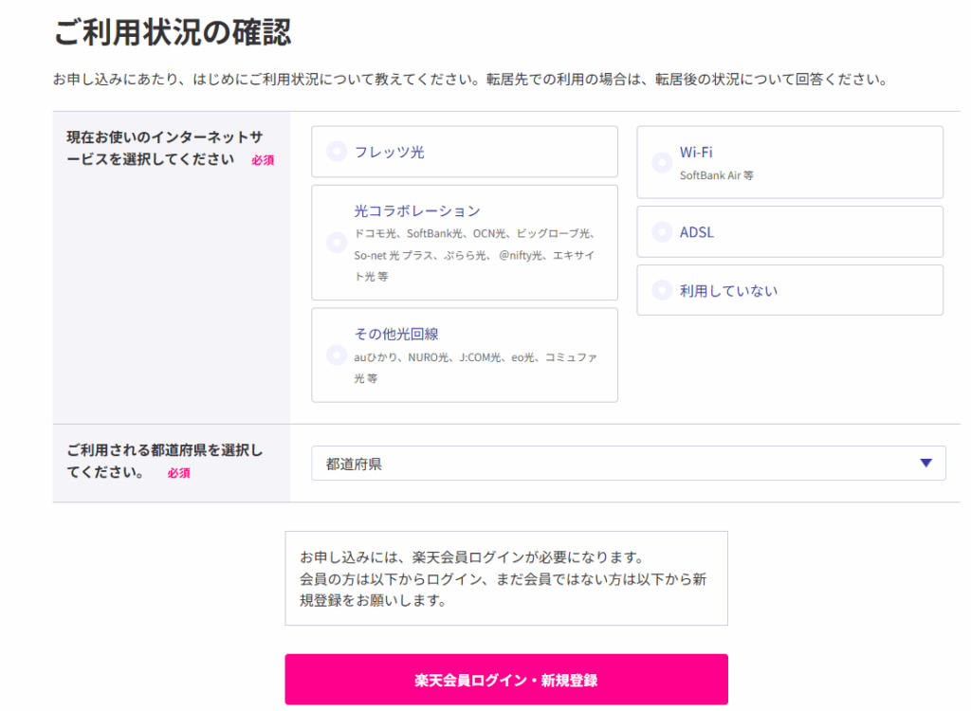Click the 楽天会員ログイン・新規登録 pink button
Viewport: 971px width, 711px height.
506,680
